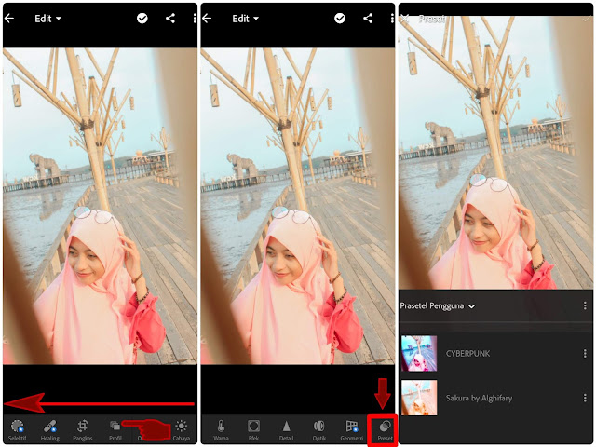Tap back arrow in second Lightroom screen
The height and width of the screenshot is (447, 596).
pos(207,18)
